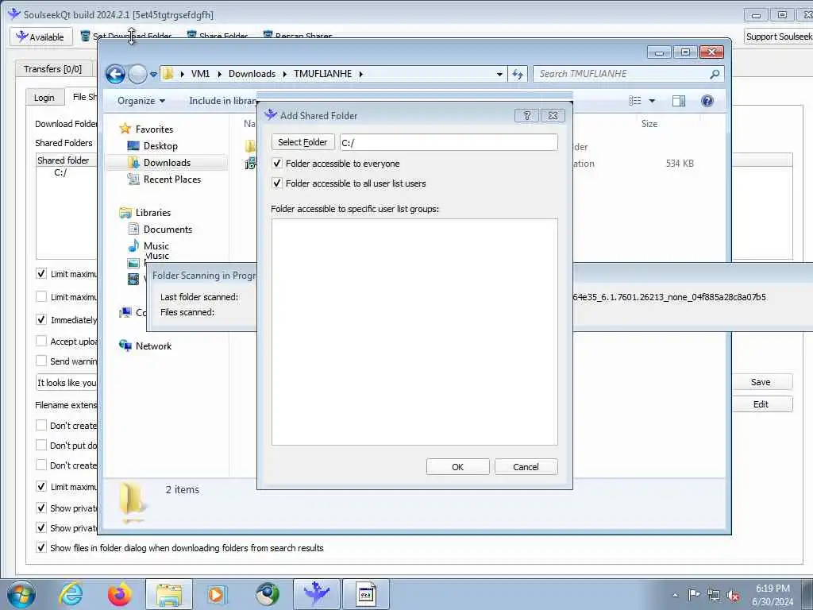813x610 pixels.
Task: Open Recent Places in the navigation pane
Action: click(x=172, y=179)
